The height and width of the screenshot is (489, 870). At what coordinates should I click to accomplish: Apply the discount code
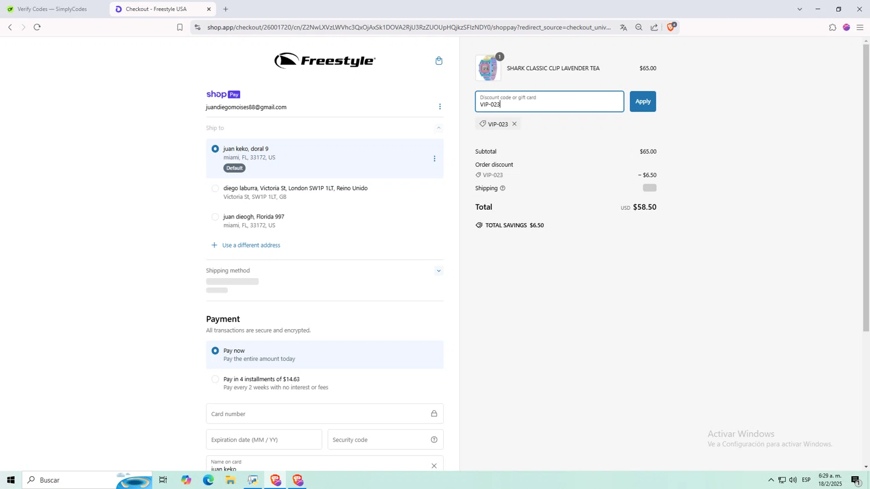coord(643,101)
